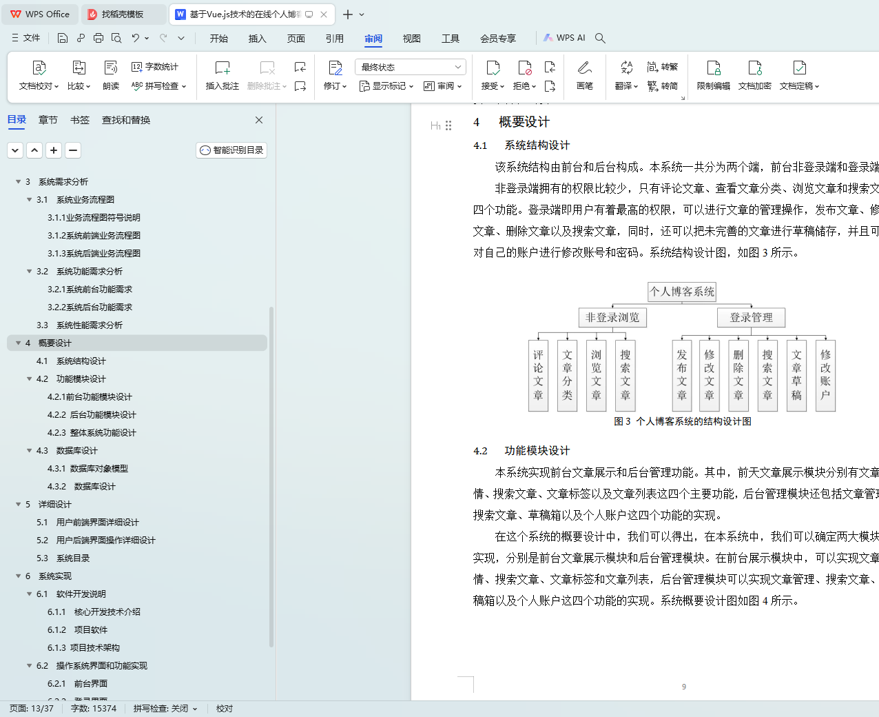The width and height of the screenshot is (879, 717).
Task: Click the plus expand outline button
Action: click(54, 150)
